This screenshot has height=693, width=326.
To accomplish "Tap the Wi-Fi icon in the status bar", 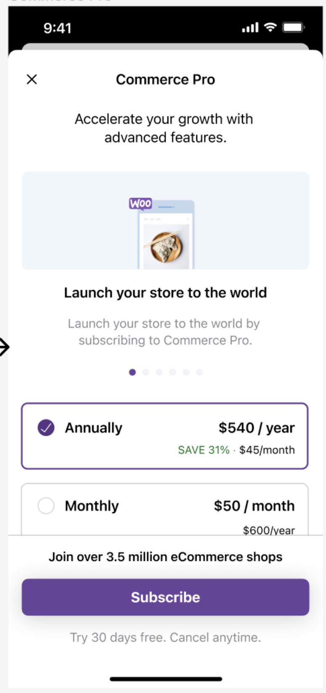I will tap(271, 27).
